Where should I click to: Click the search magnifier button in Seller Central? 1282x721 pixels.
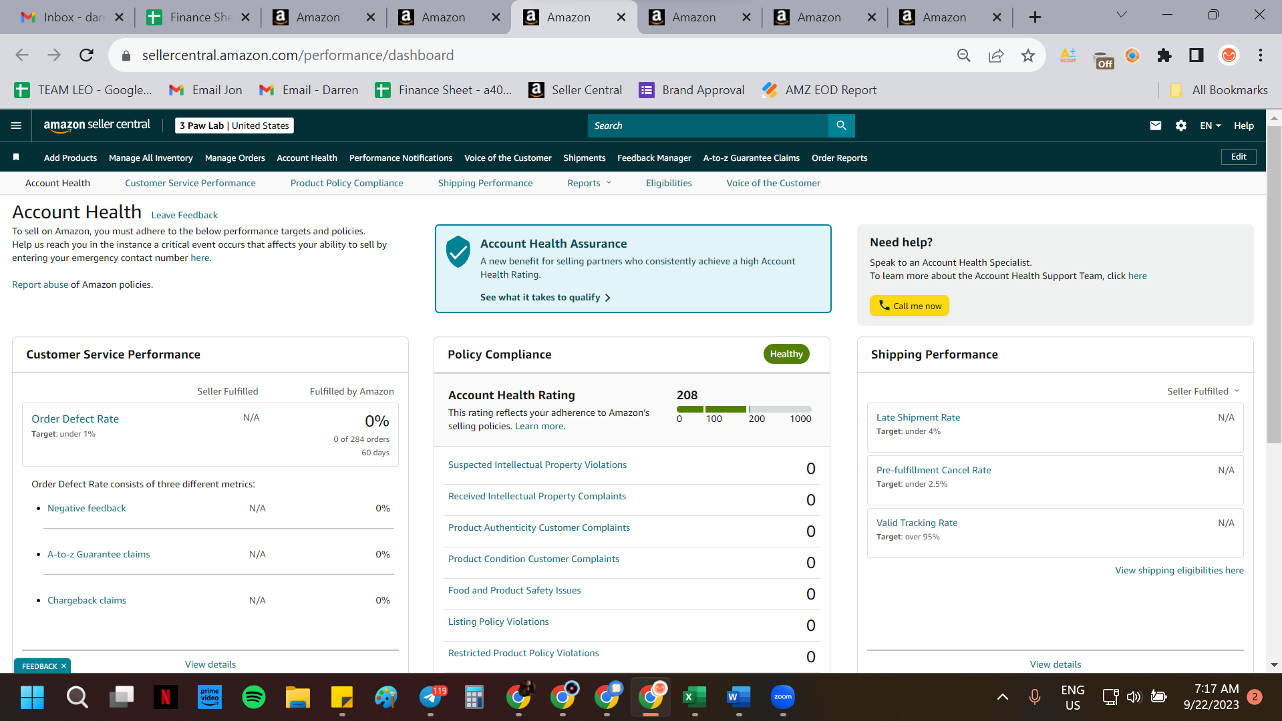pyautogui.click(x=841, y=126)
